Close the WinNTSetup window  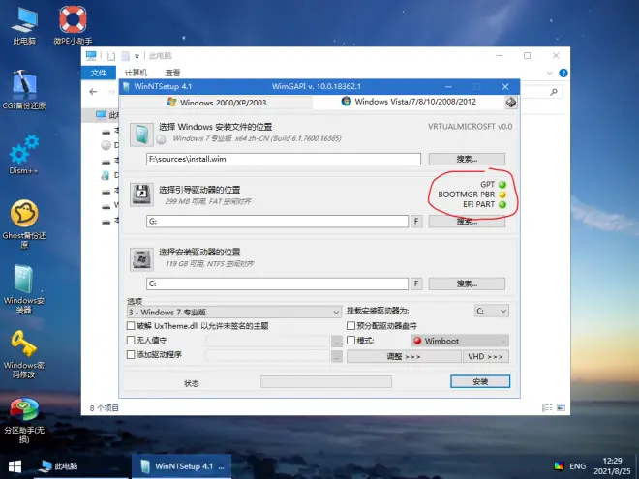(x=505, y=86)
